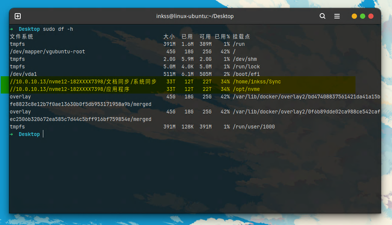The image size is (392, 225).
Task: Click mount point '/boot/efi'
Action: pos(246,74)
